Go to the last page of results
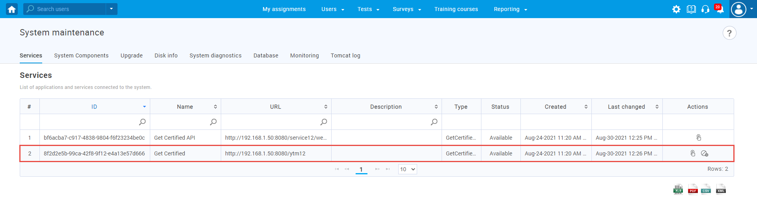This screenshot has width=757, height=205. click(x=388, y=169)
